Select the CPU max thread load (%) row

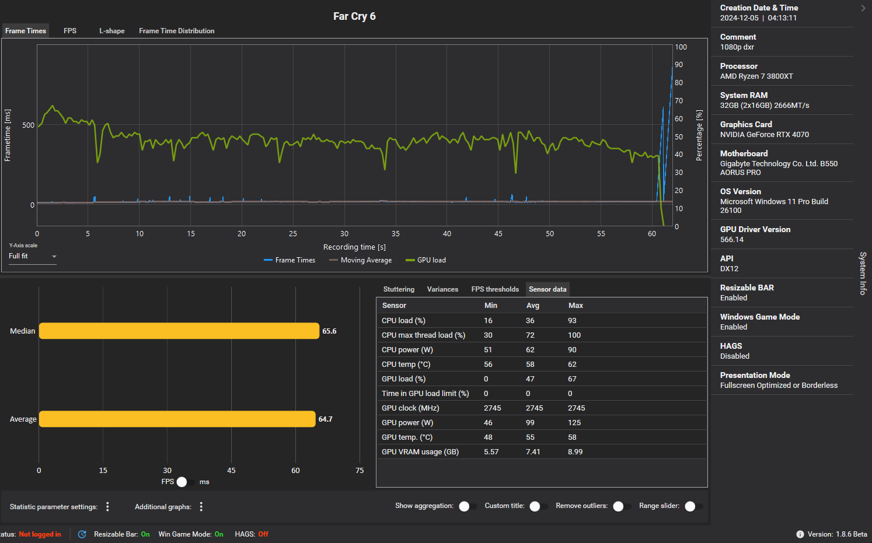(542, 335)
